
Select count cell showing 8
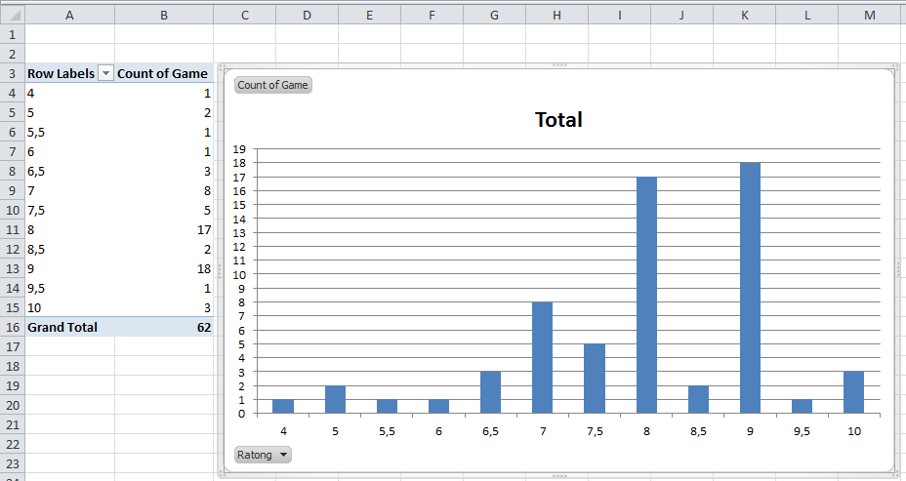pyautogui.click(x=164, y=190)
